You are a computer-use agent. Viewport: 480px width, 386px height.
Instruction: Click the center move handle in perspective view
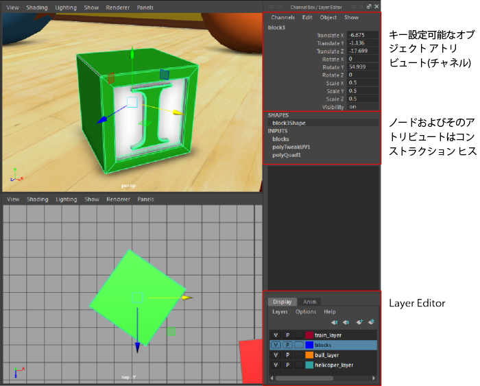pos(132,102)
